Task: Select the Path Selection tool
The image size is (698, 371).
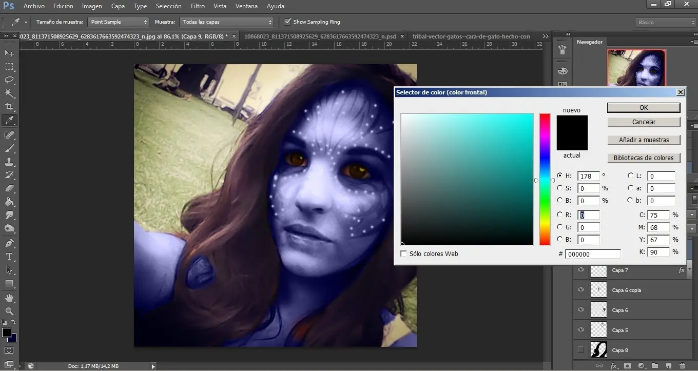Action: pyautogui.click(x=9, y=270)
